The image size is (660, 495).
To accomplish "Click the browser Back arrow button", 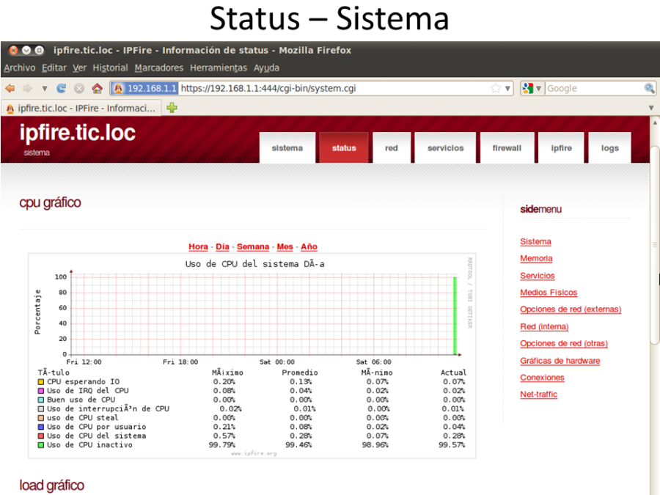I will tap(10, 88).
